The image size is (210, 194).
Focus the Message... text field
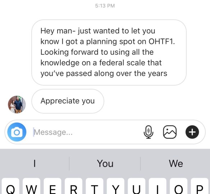pyautogui.click(x=86, y=132)
